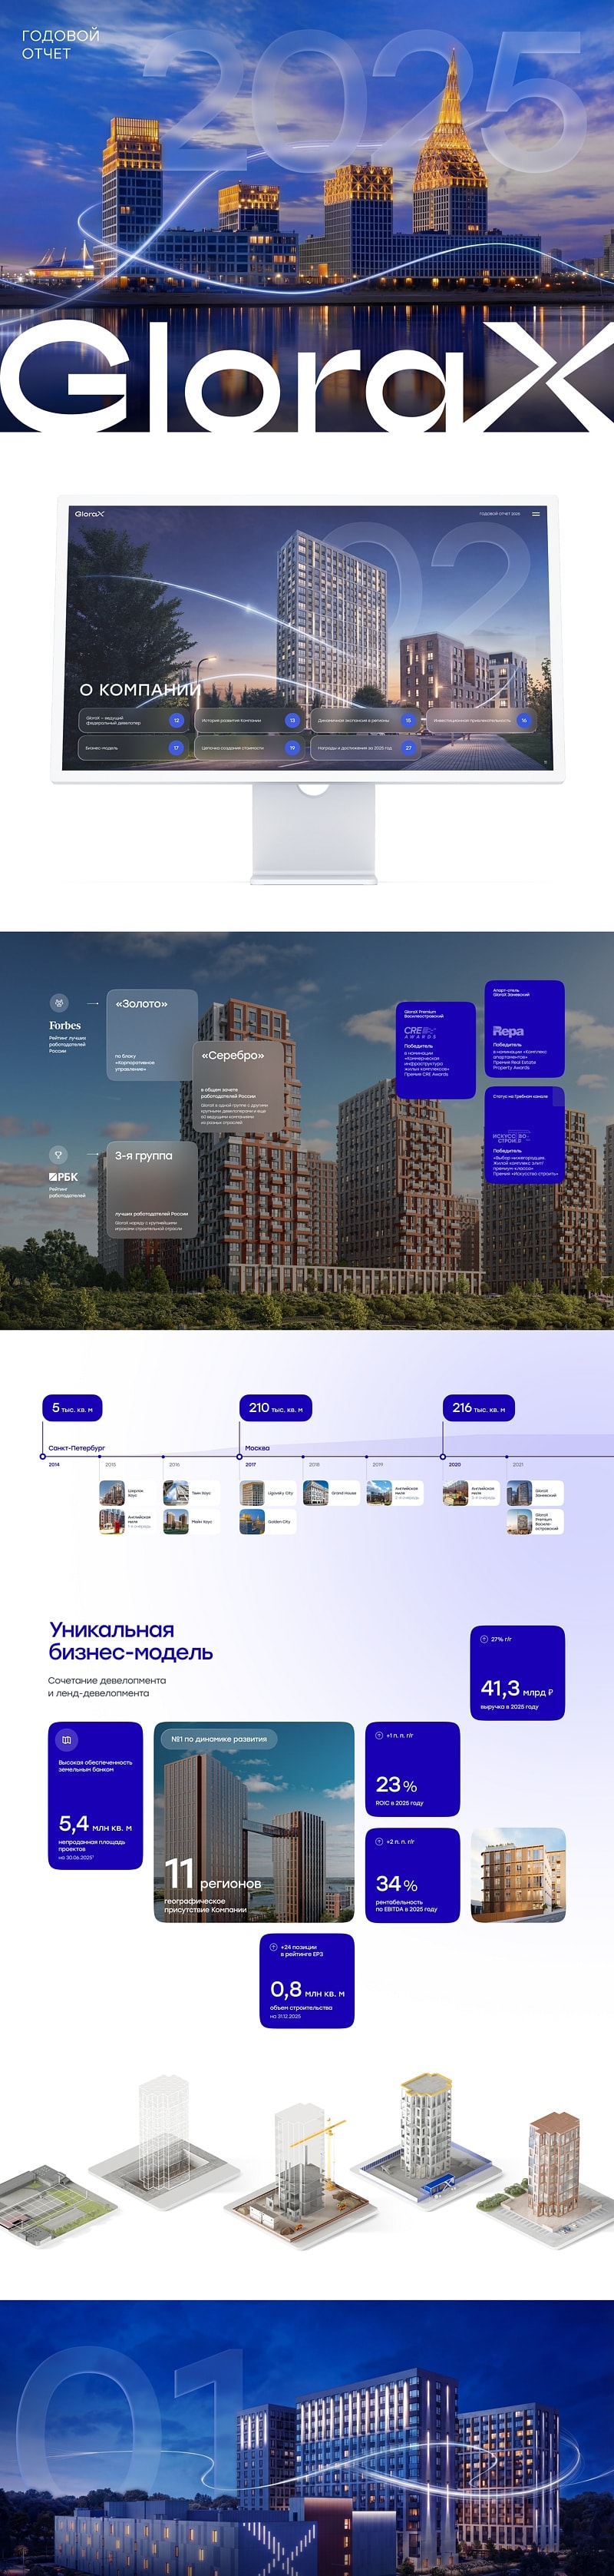This screenshot has height=2576, width=614.
Task: Select the 2021 timeline year
Action: [517, 1464]
